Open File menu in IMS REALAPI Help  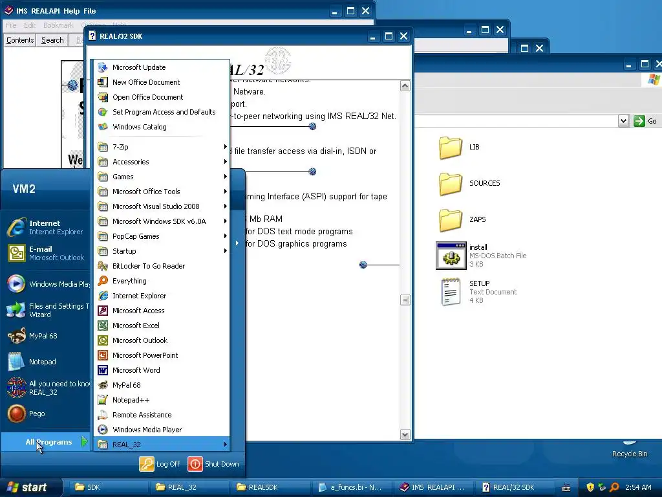[x=11, y=25]
